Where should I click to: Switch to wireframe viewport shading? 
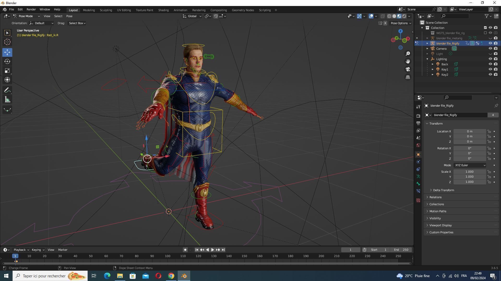point(389,16)
